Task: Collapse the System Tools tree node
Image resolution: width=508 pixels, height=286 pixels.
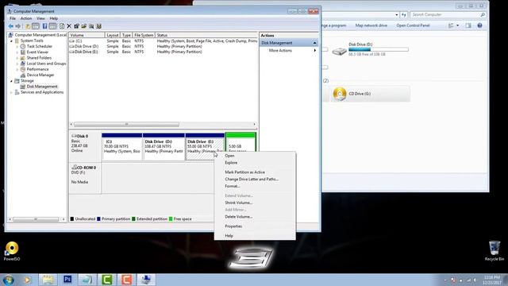Action: pyautogui.click(x=12, y=41)
